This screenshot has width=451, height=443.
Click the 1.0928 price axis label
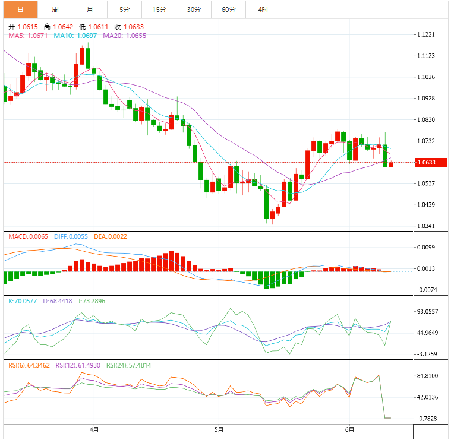pos(426,99)
